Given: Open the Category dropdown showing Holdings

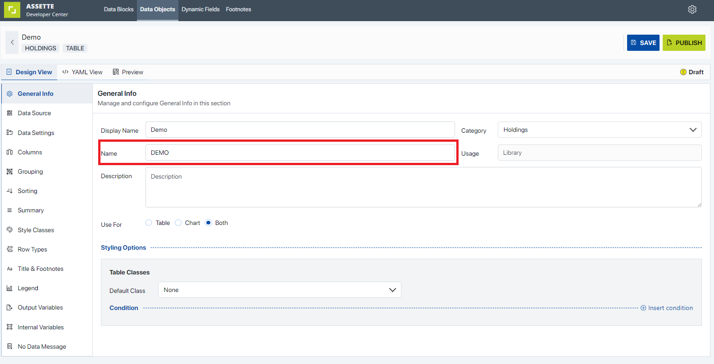Looking at the screenshot, I should (x=600, y=130).
